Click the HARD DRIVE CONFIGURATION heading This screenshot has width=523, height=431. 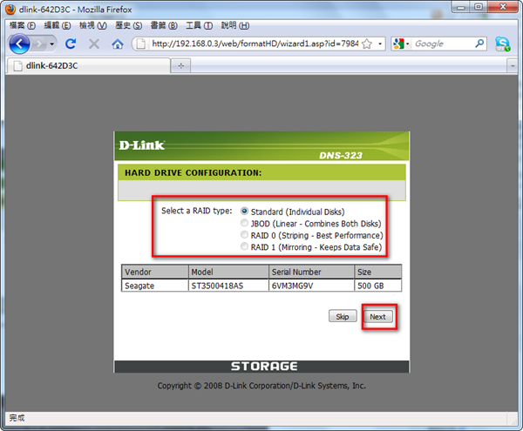194,172
